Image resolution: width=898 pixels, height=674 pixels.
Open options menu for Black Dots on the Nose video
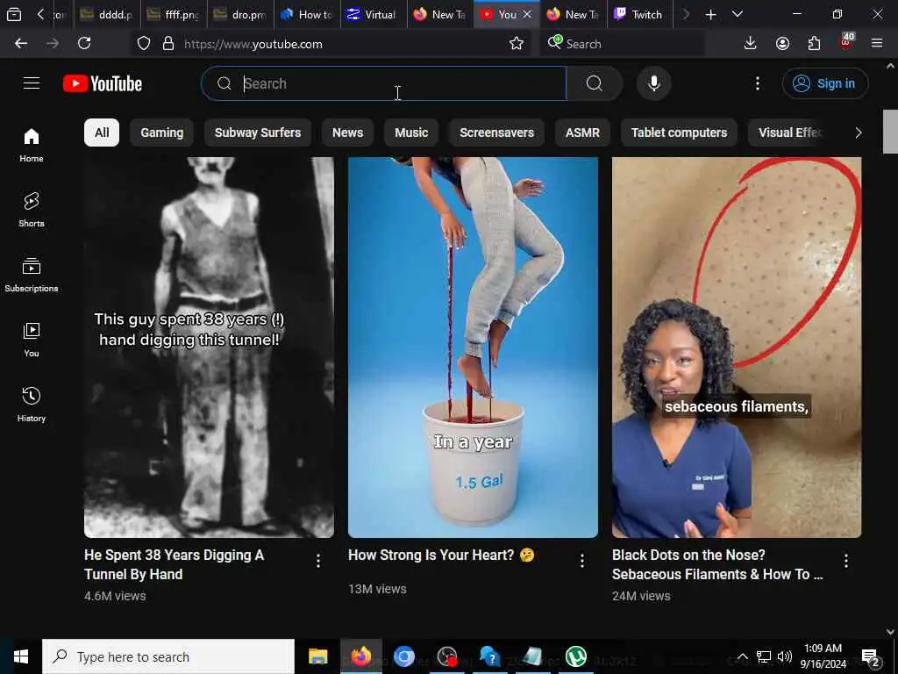pos(846,561)
